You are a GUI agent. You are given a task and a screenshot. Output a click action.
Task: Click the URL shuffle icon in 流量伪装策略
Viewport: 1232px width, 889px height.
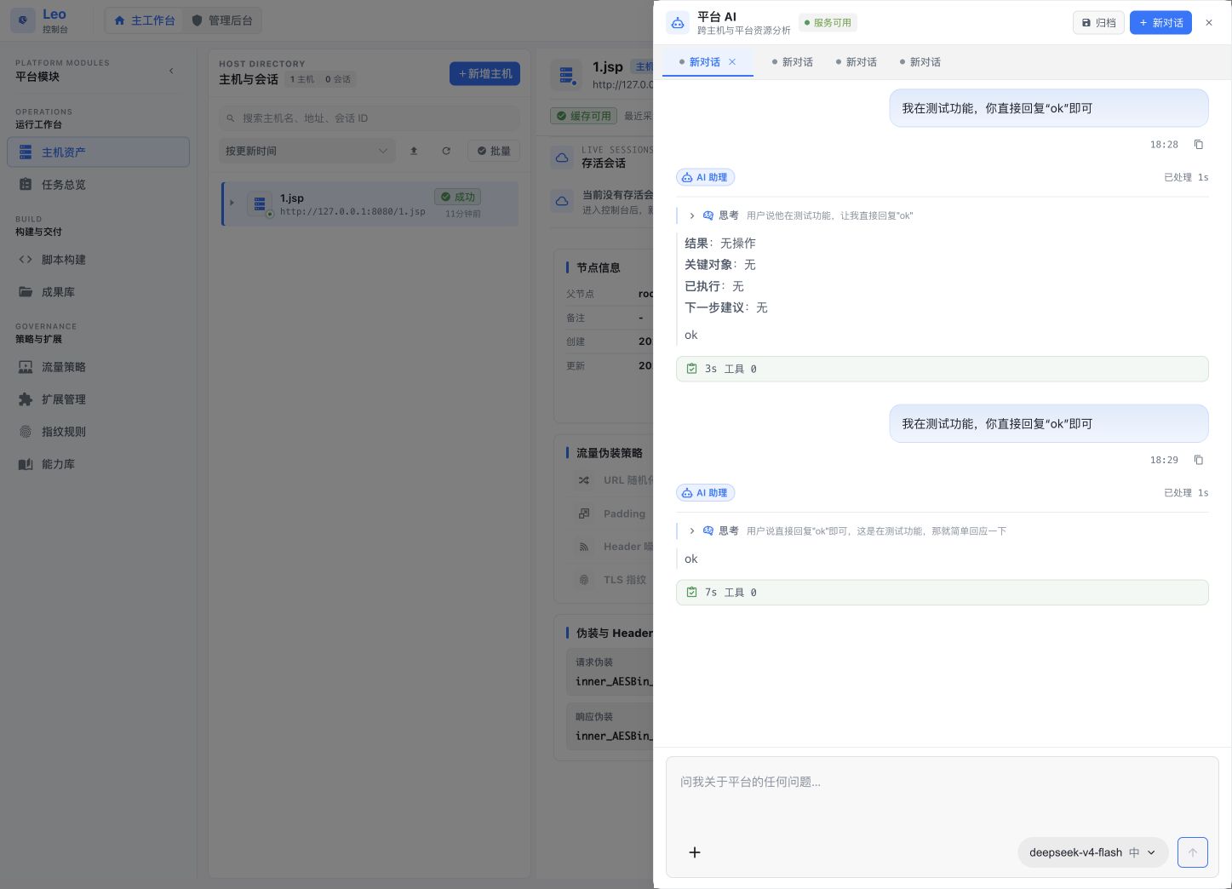[584, 480]
